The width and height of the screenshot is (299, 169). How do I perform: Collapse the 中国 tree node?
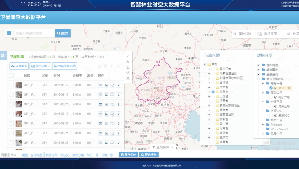[x=205, y=65]
